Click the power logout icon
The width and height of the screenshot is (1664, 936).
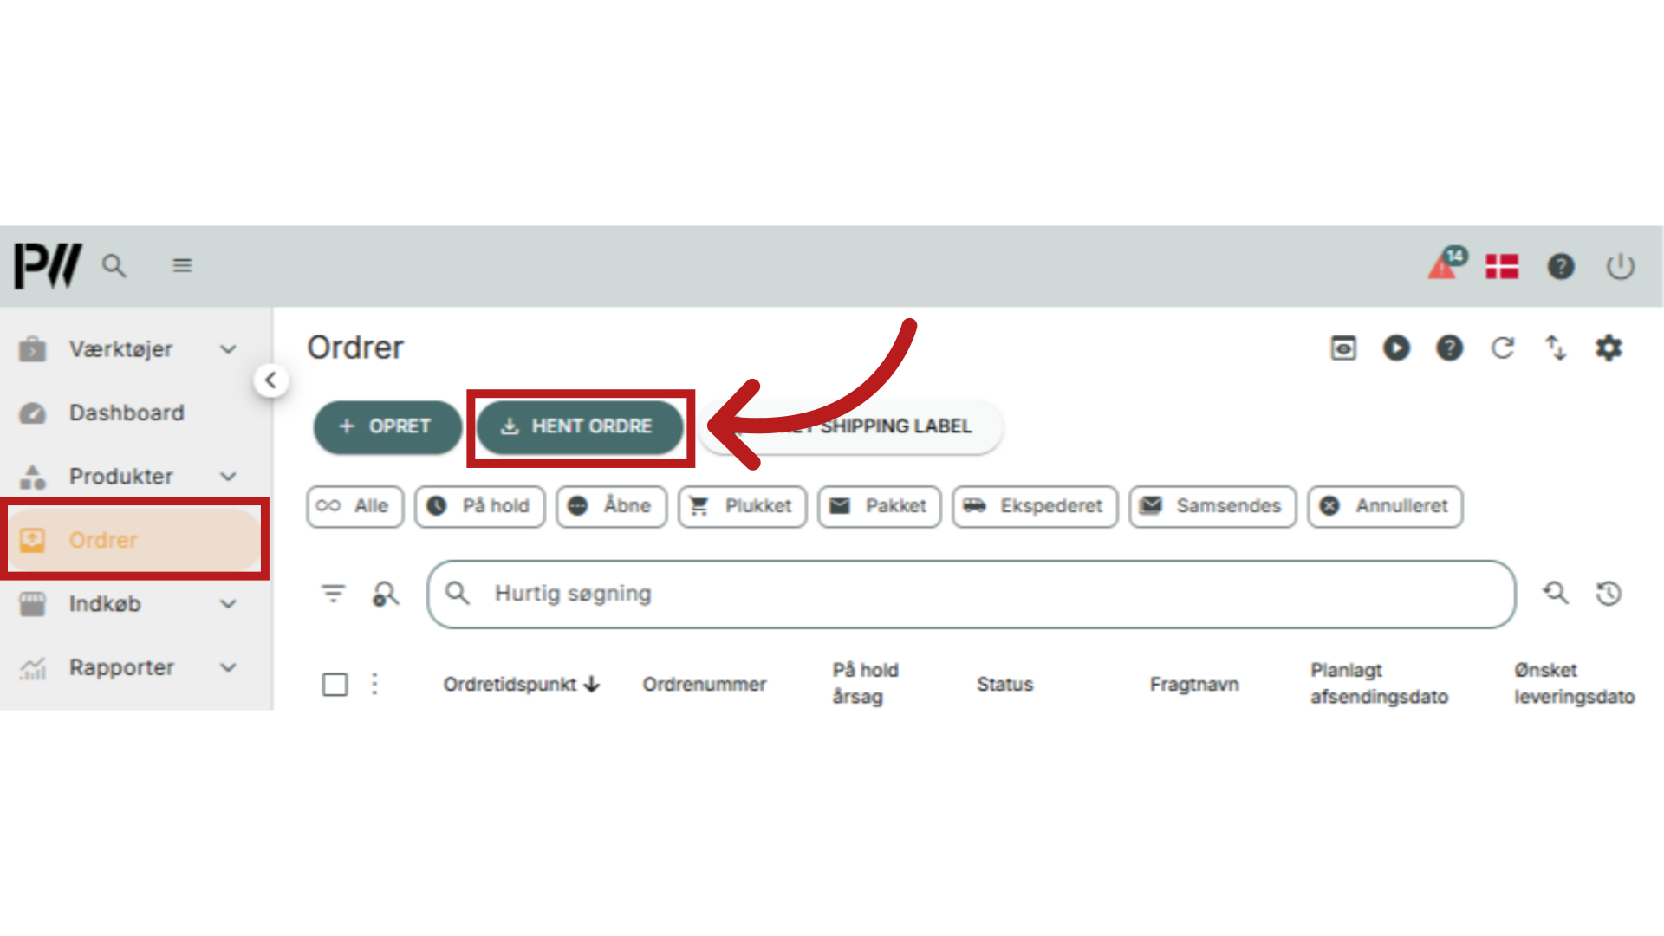(x=1620, y=266)
